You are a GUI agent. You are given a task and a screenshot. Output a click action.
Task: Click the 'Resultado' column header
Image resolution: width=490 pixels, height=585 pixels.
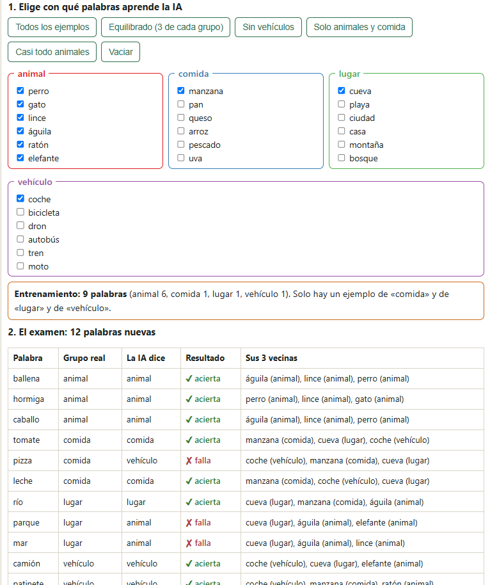(x=210, y=358)
